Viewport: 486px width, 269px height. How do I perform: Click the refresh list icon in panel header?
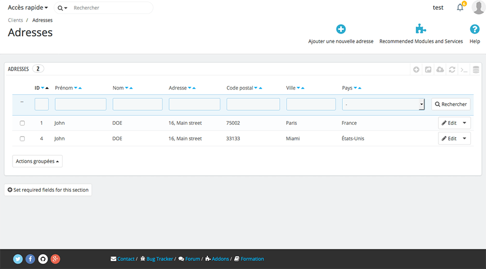pyautogui.click(x=452, y=69)
